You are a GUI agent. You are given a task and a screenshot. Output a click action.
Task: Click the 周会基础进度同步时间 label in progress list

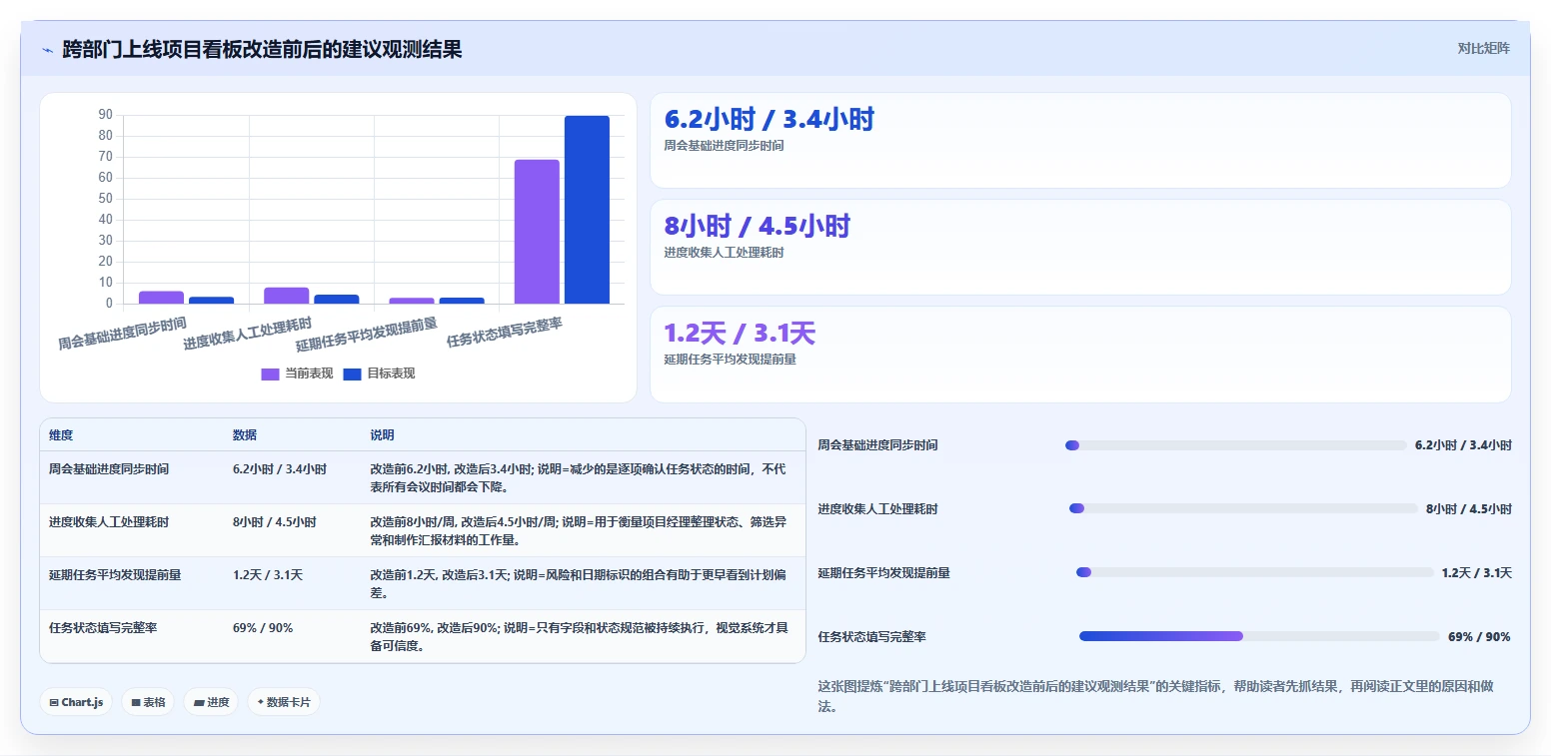point(877,445)
